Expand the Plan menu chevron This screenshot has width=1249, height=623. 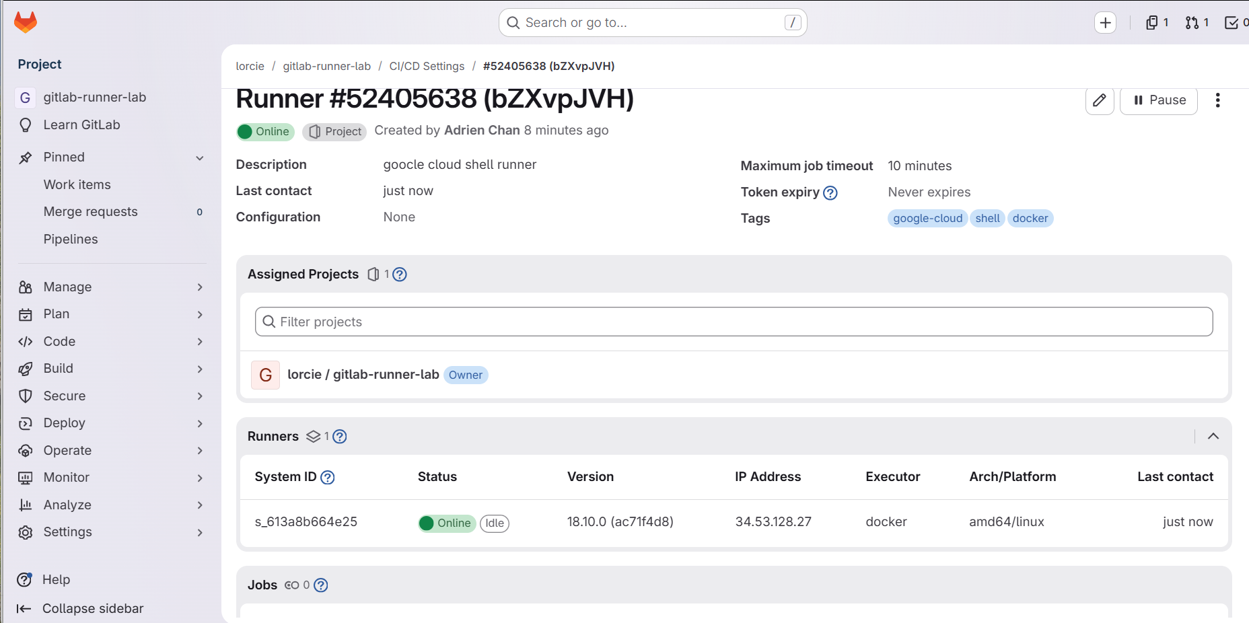(x=200, y=315)
